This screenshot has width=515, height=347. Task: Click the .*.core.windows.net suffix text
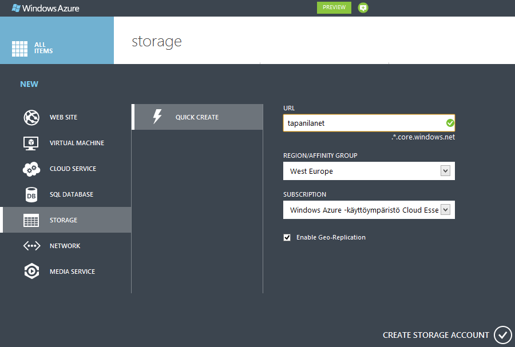[x=423, y=137]
